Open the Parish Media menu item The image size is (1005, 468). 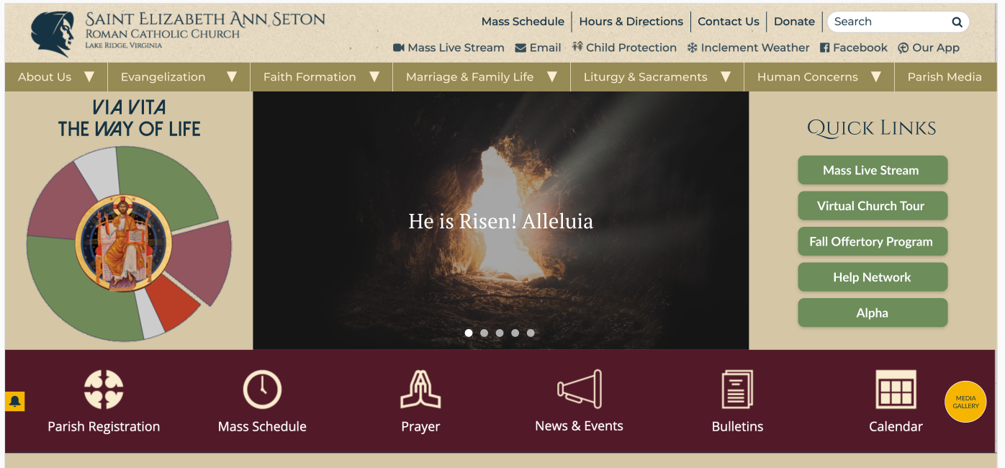[945, 77]
